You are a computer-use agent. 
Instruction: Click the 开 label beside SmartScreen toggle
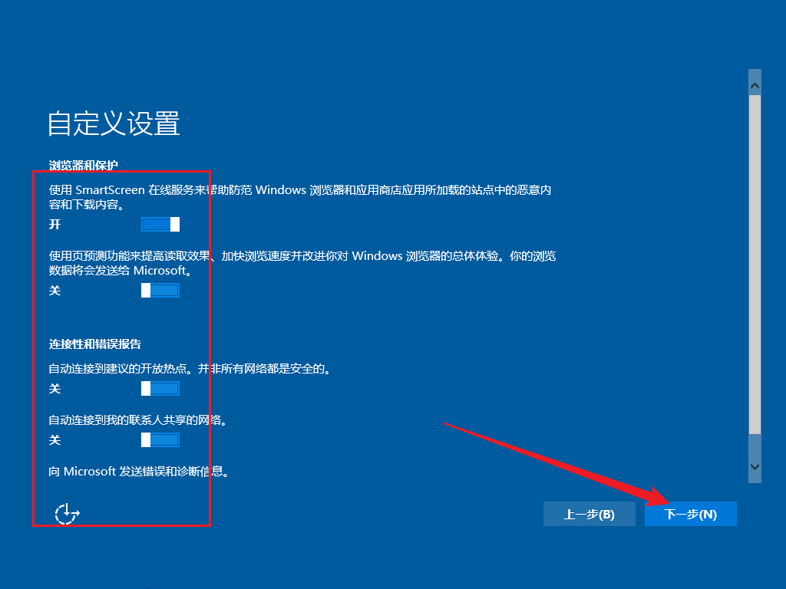54,225
